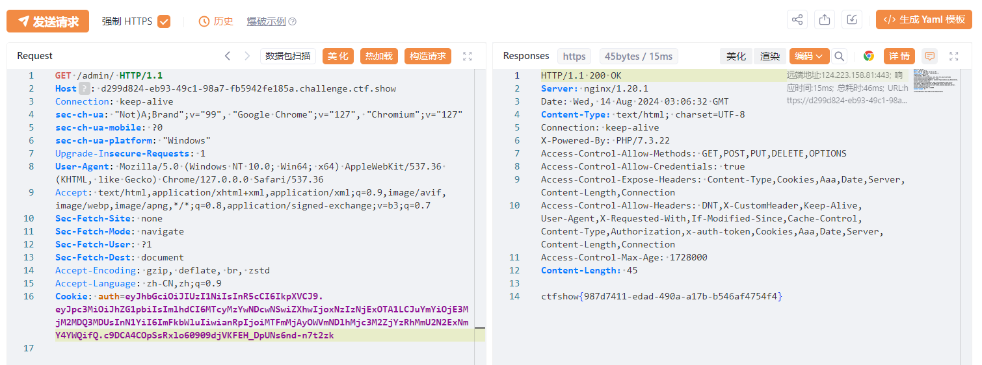Open the 编码 dropdown menu

pos(810,57)
